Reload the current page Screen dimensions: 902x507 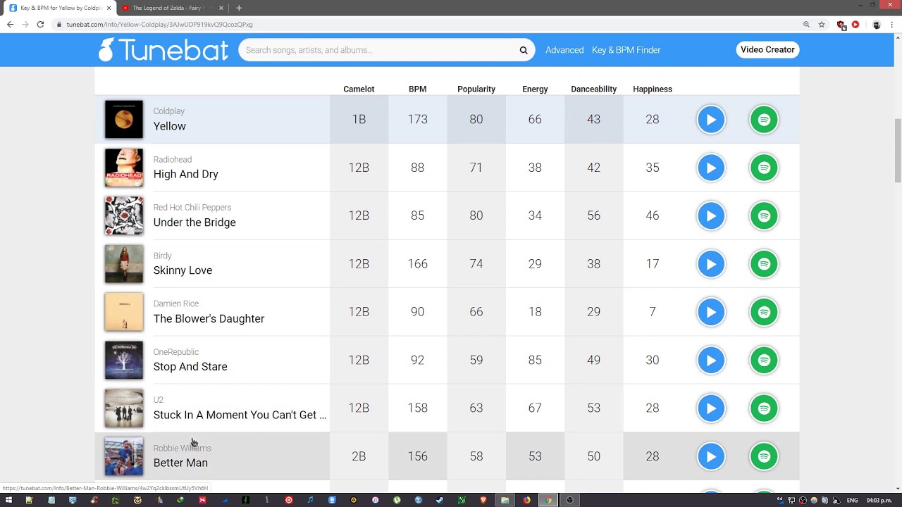click(40, 24)
